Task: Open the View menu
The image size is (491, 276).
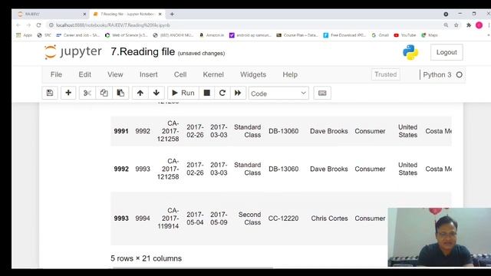Action: click(x=115, y=74)
